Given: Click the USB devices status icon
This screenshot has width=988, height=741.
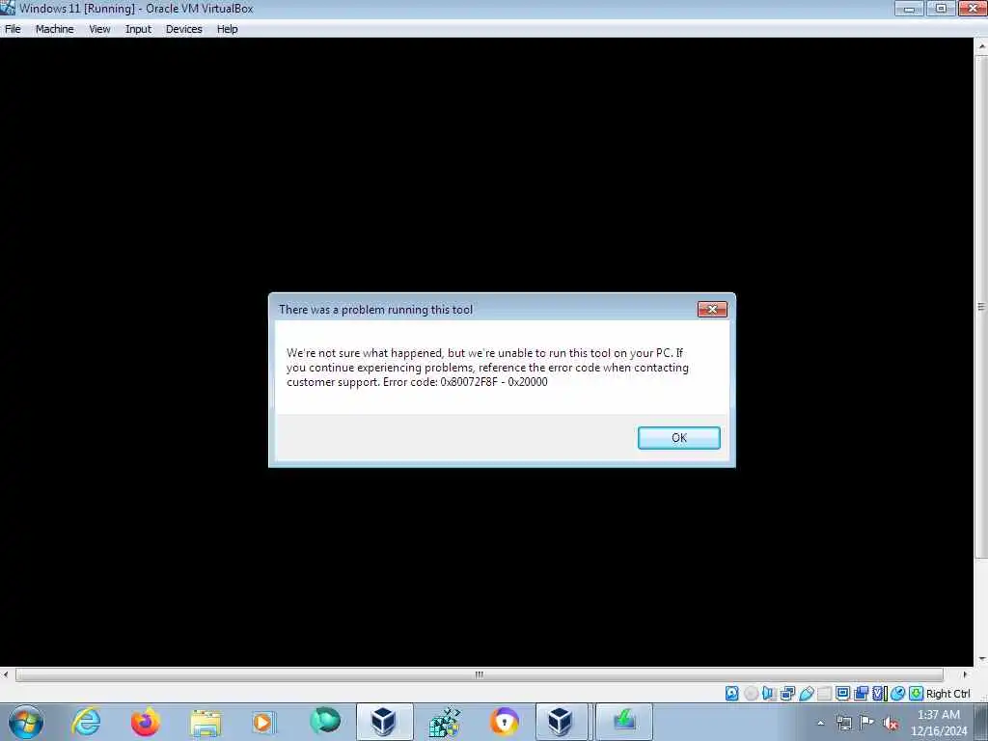Looking at the screenshot, I should [x=807, y=694].
